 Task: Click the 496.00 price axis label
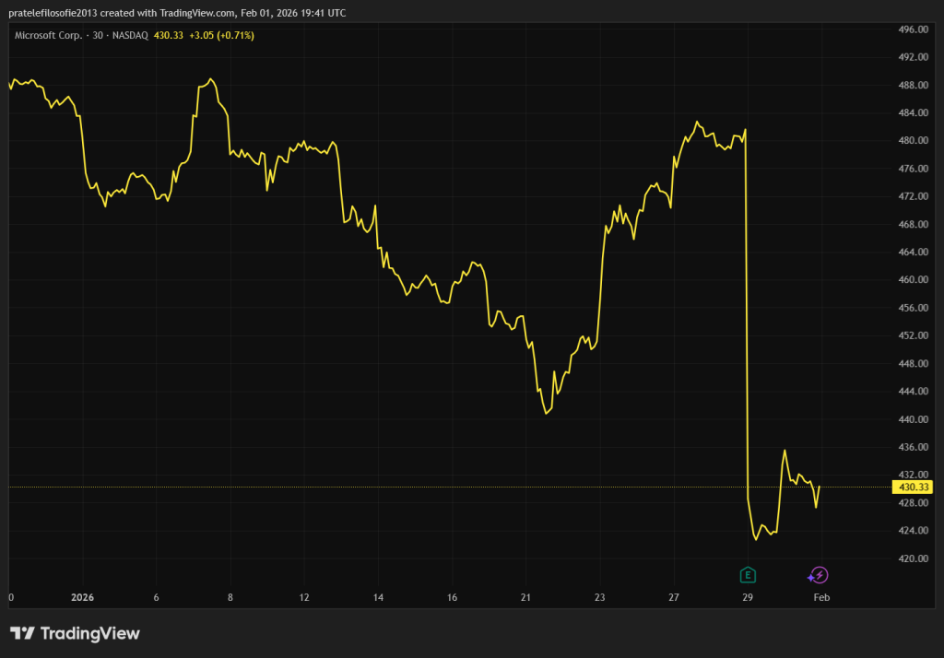point(913,29)
